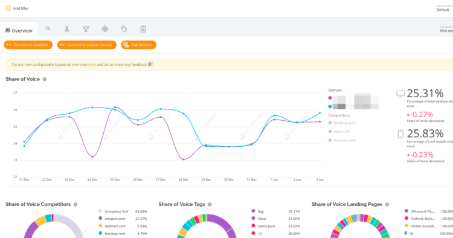Image resolution: width=453 pixels, height=238 pixels.
Task: Click Connect to search console button
Action: [86, 45]
